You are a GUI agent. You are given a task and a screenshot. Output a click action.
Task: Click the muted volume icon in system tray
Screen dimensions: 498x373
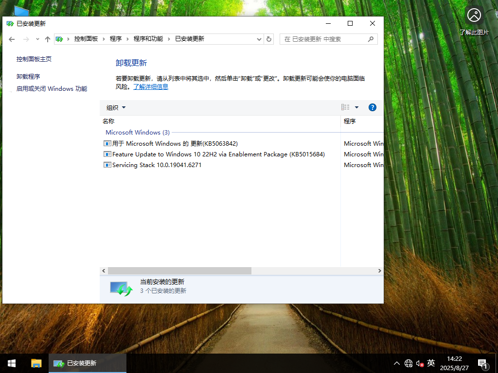(419, 363)
